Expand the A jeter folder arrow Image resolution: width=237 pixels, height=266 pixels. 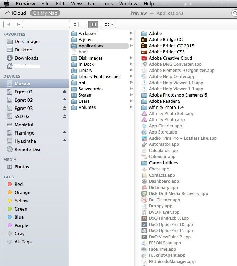(x=132, y=39)
